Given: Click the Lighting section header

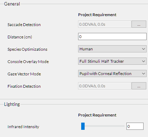Looking at the screenshot, I should pyautogui.click(x=12, y=104).
